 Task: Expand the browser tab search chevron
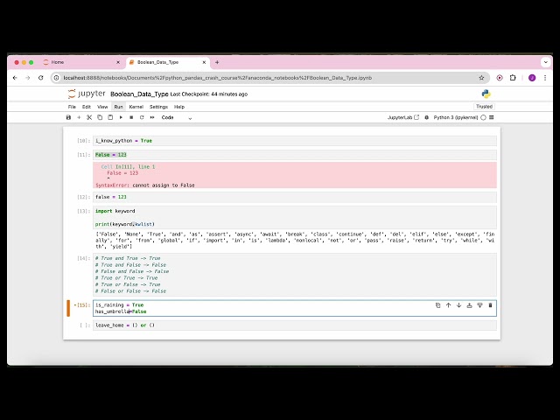coord(545,62)
